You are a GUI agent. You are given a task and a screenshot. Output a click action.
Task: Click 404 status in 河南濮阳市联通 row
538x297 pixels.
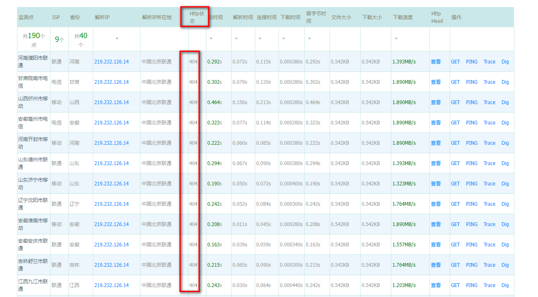[x=193, y=62]
